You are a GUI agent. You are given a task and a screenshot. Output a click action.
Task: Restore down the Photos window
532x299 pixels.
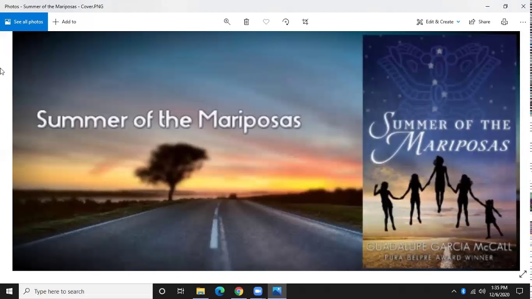[505, 6]
